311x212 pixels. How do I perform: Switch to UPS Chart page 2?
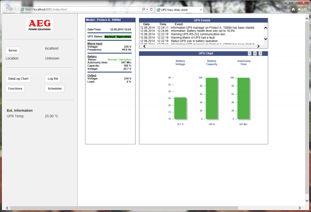coord(255,53)
